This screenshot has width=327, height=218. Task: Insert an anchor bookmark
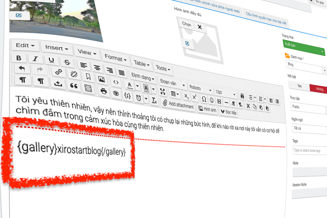click(88, 76)
